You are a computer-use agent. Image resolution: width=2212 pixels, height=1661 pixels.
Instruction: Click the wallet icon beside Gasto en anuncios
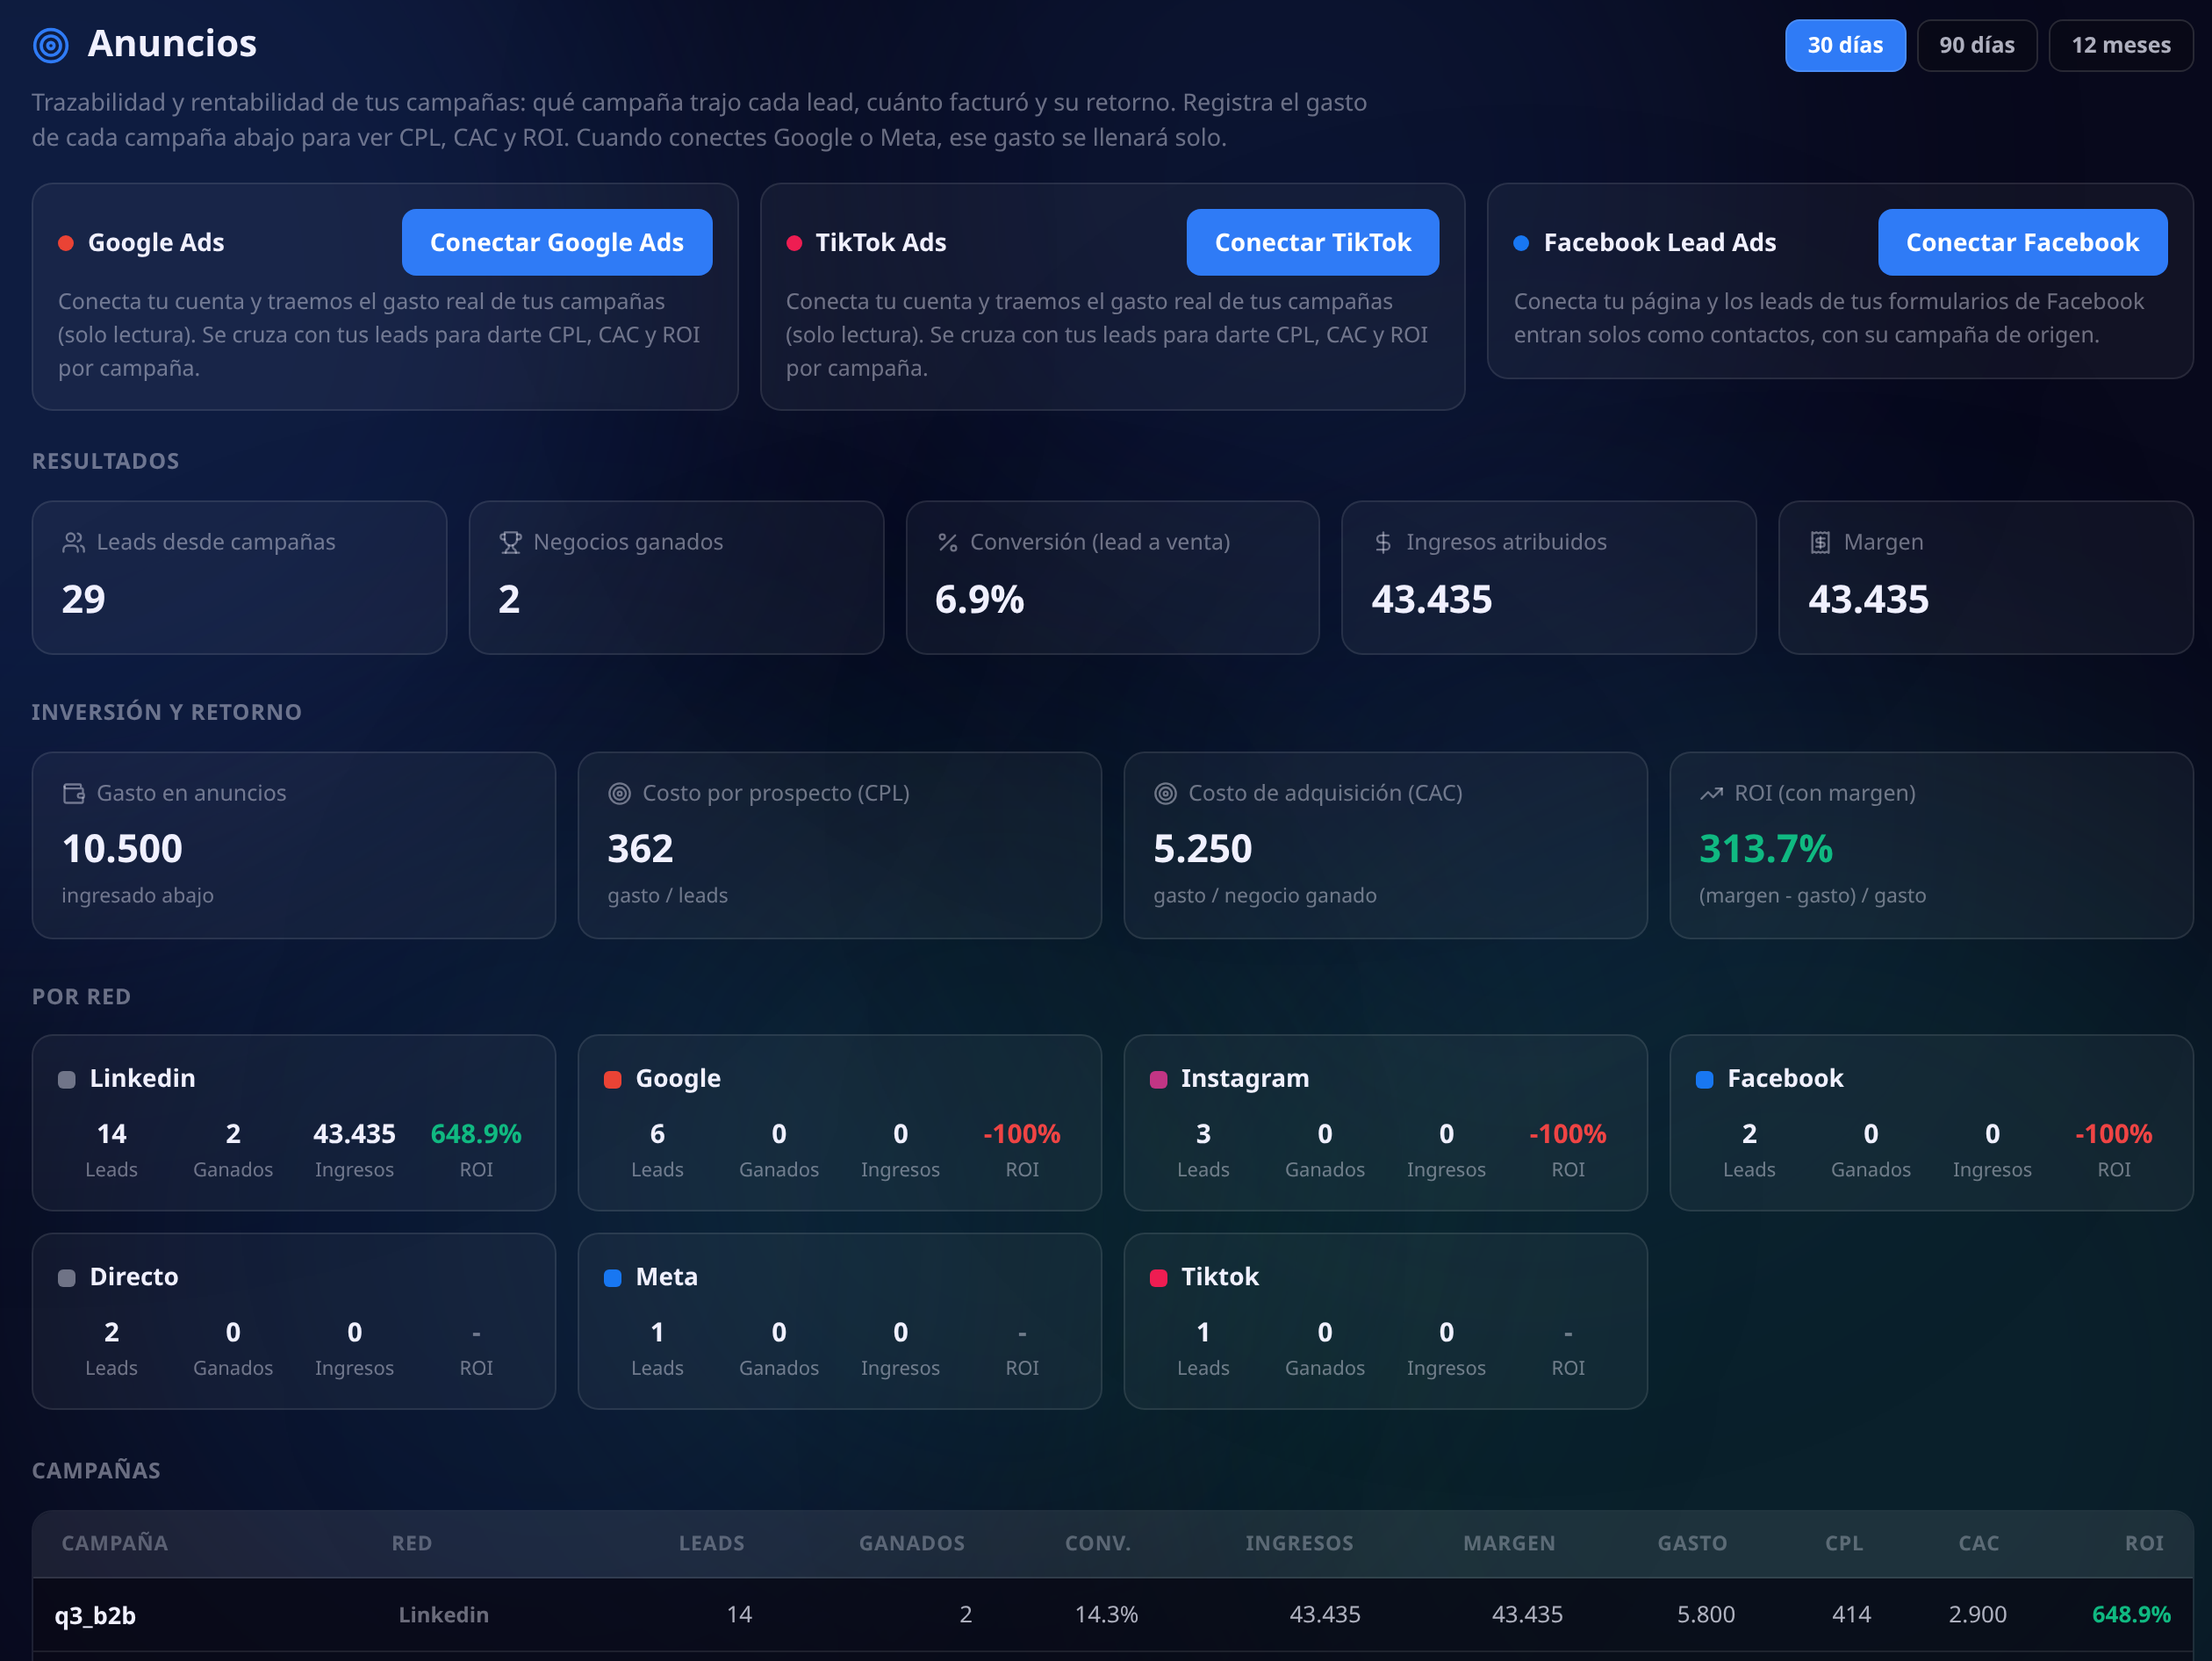tap(74, 793)
